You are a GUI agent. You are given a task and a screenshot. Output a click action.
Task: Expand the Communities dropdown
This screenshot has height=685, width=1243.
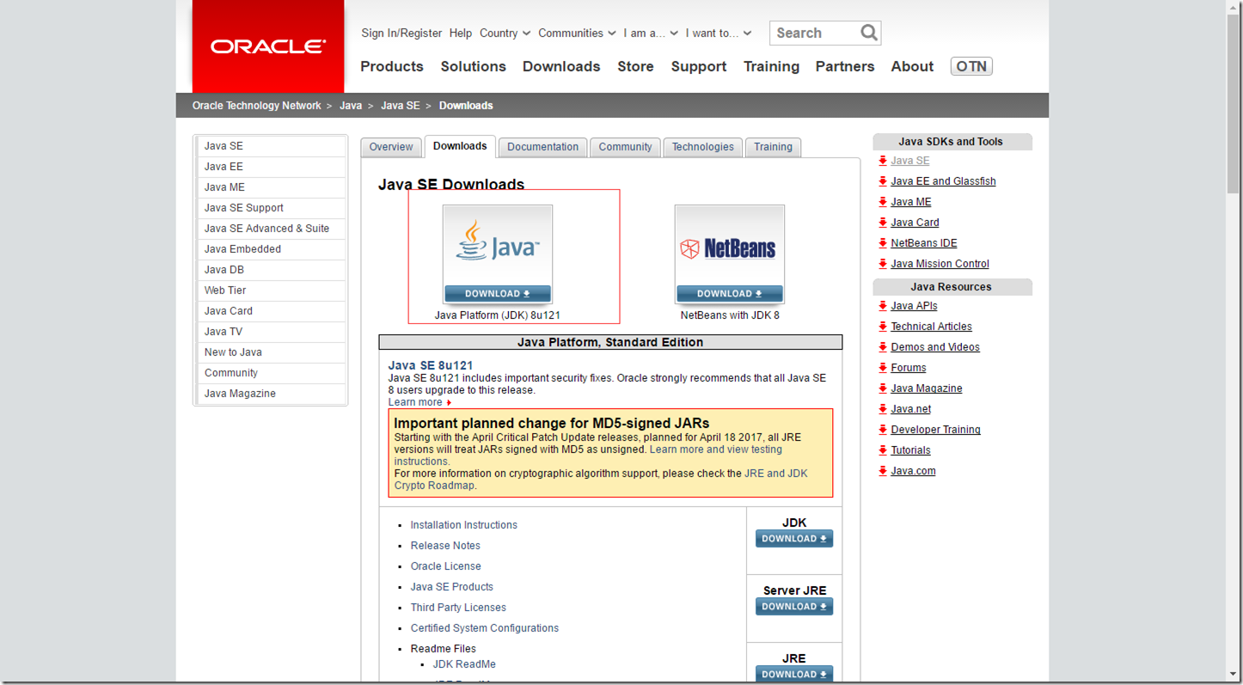(x=577, y=33)
